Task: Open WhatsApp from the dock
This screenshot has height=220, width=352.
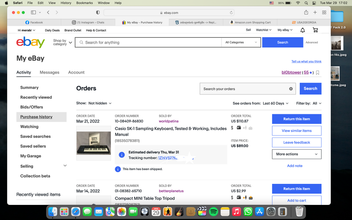Action: pos(248,211)
